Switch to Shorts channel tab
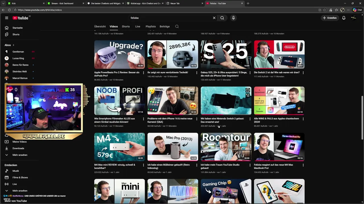 click(126, 26)
